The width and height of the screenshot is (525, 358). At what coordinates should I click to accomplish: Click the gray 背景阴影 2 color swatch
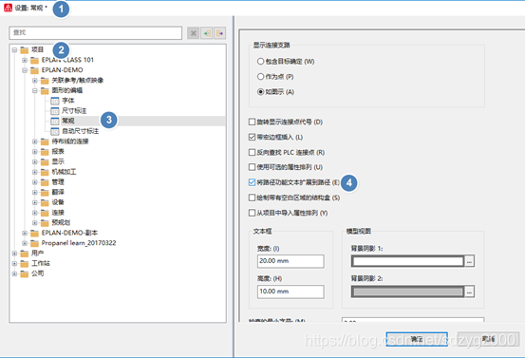[408, 292]
